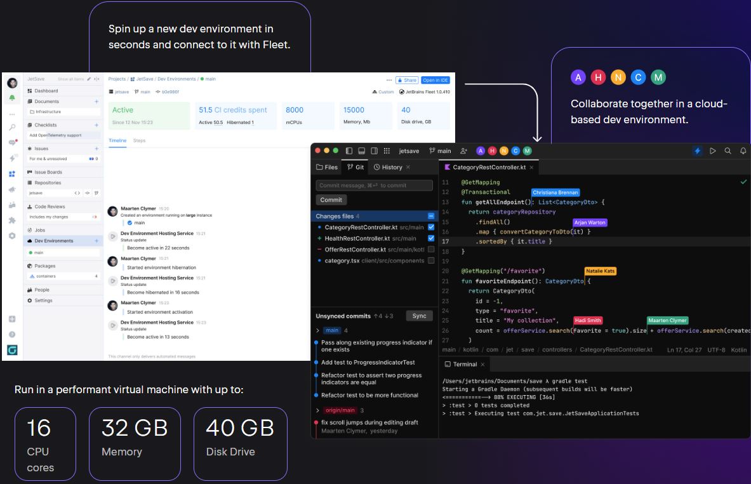Click the green checkmark in editor corner
Viewport: 751px width, 484px height.
[x=743, y=182]
